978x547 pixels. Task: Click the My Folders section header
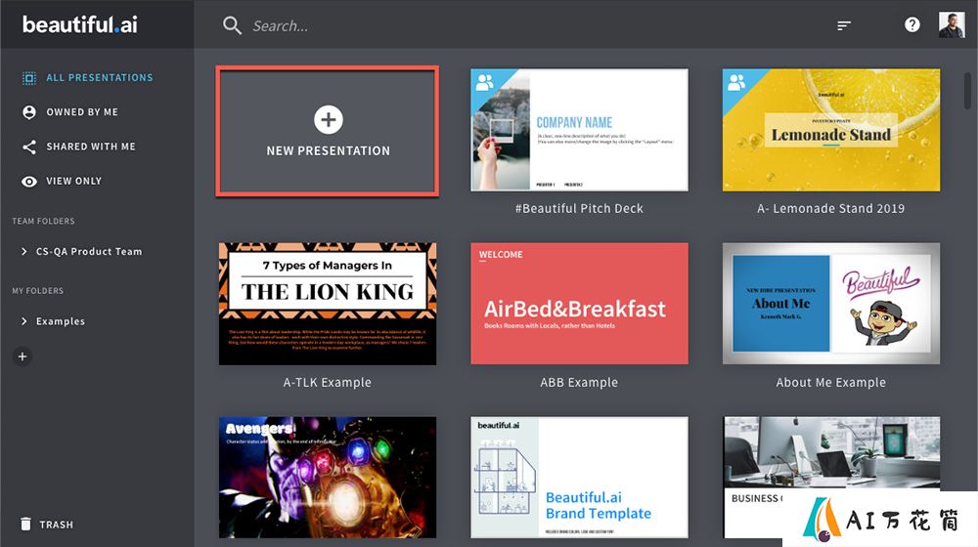tap(38, 291)
